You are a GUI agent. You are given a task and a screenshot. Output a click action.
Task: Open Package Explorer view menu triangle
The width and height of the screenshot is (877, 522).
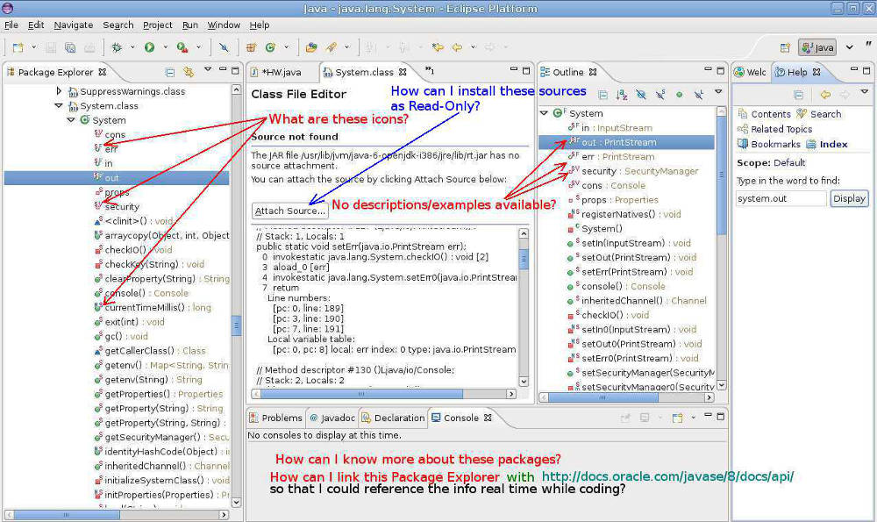[208, 69]
